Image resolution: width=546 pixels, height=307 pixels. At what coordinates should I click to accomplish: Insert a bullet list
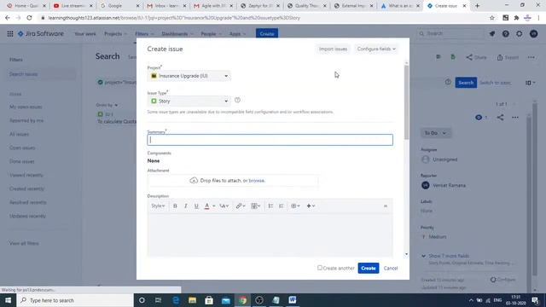point(270,206)
